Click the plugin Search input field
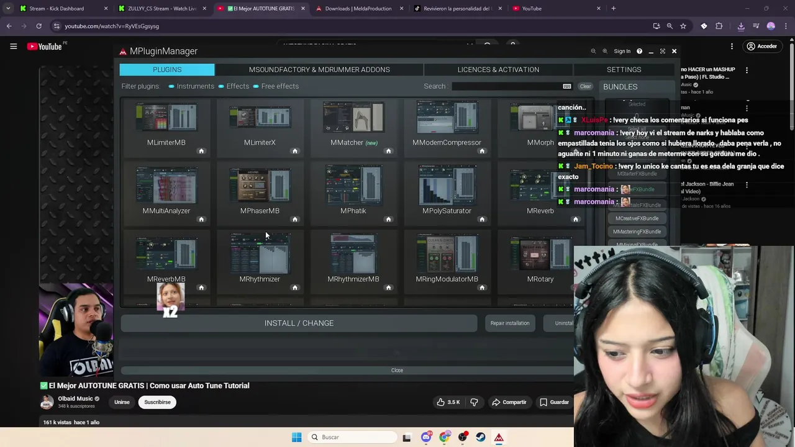 point(507,86)
